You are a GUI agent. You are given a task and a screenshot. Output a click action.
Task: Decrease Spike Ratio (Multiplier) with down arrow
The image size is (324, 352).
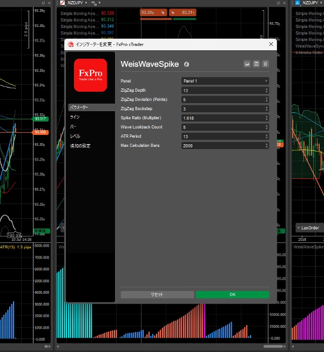pyautogui.click(x=267, y=119)
